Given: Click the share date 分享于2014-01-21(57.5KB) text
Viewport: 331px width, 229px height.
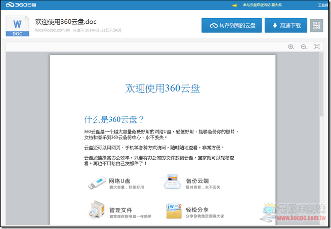Looking at the screenshot, I should pos(97,30).
